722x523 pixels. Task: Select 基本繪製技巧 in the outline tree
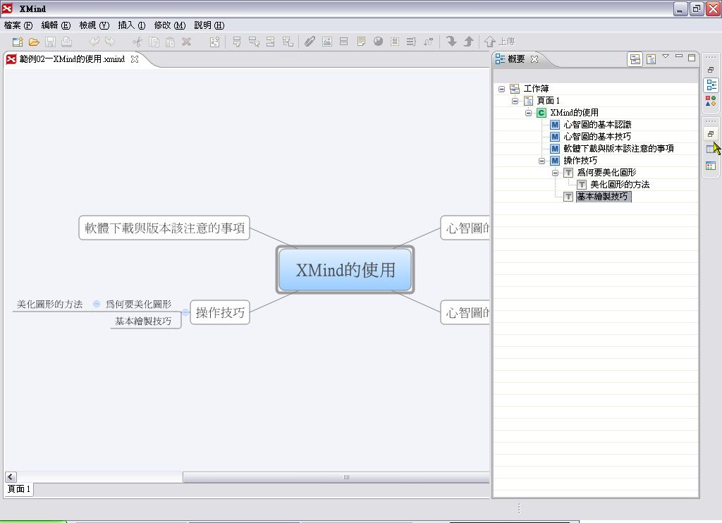tap(604, 197)
